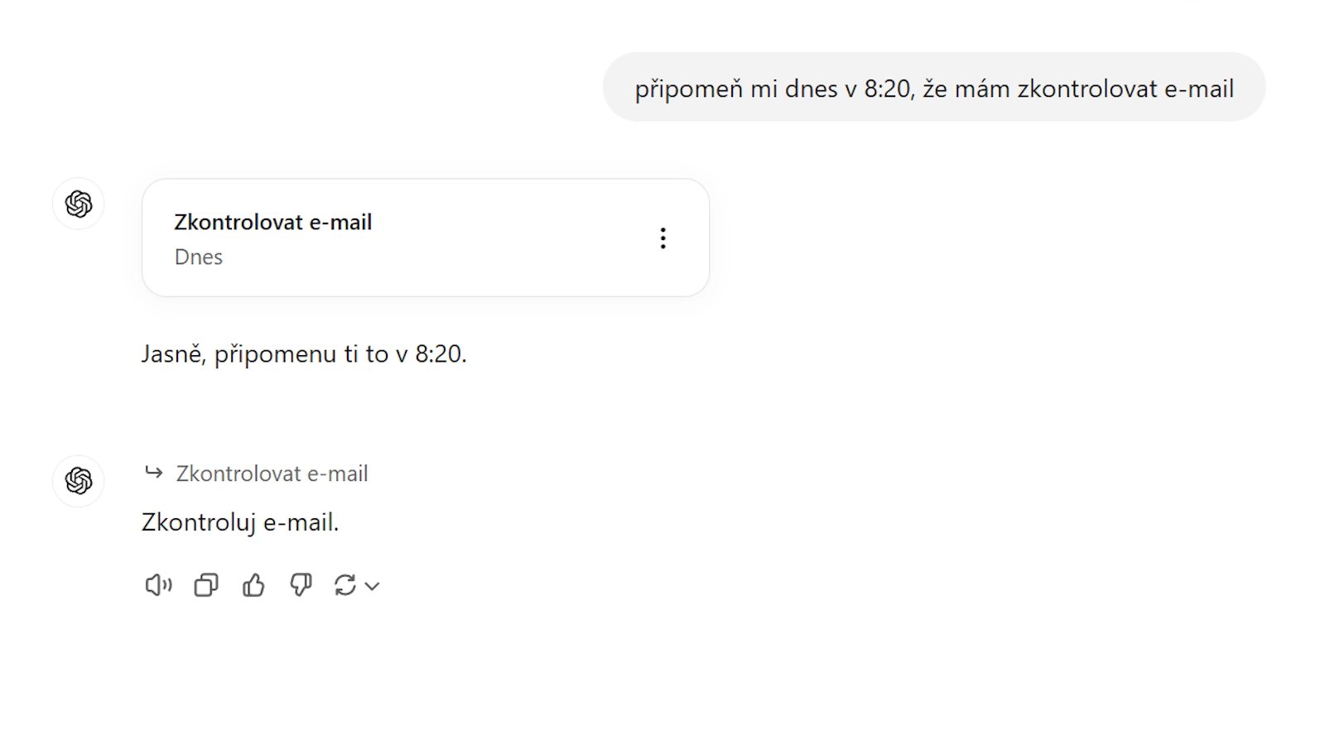Follow the grey 'Zkontrolovat e-mail' task reference link
The height and width of the screenshot is (745, 1325).
pyautogui.click(x=272, y=473)
